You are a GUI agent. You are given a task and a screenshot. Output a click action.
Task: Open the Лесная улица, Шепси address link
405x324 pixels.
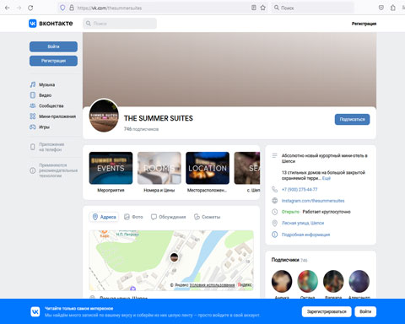pyautogui.click(x=303, y=223)
